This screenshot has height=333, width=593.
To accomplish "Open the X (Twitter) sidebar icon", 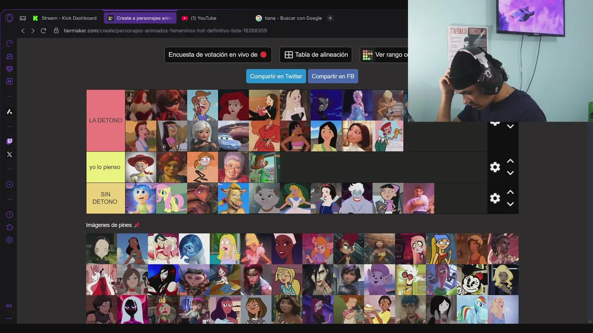I will [9, 154].
